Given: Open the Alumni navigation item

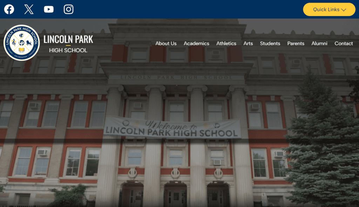Looking at the screenshot, I should (x=319, y=43).
